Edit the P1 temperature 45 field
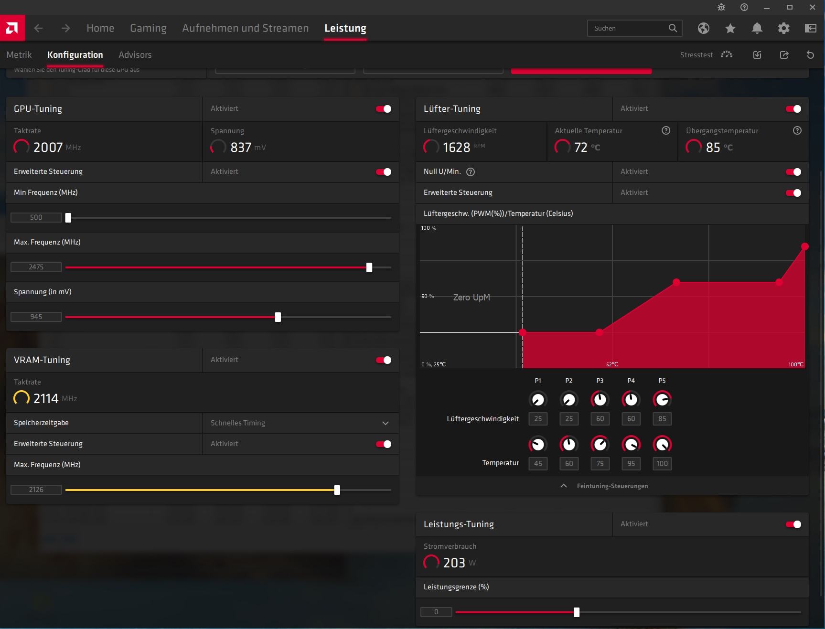825x629 pixels. point(538,463)
